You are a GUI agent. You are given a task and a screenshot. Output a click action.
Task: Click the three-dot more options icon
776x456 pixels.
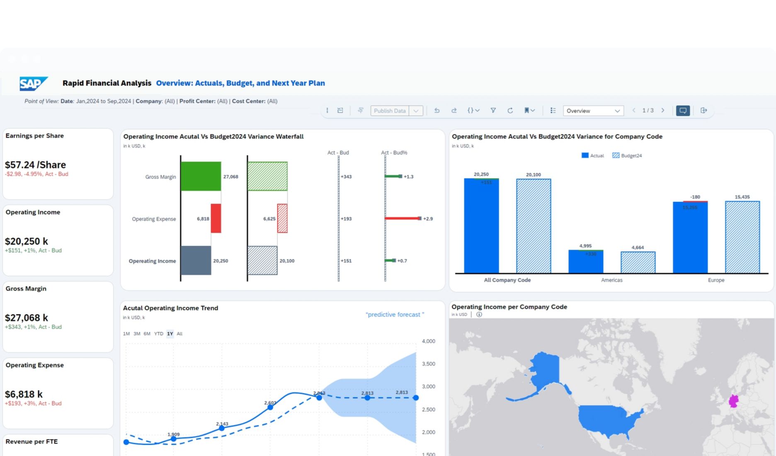coord(327,111)
